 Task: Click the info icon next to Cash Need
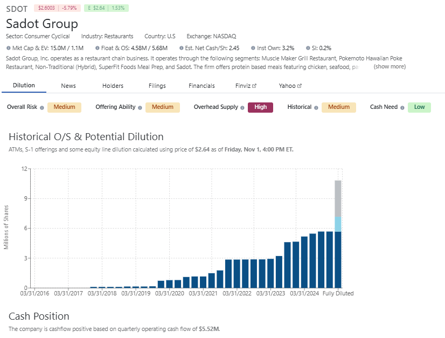[x=402, y=107]
